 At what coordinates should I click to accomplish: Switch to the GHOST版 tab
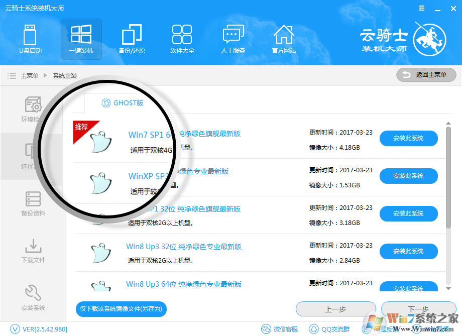click(x=122, y=103)
